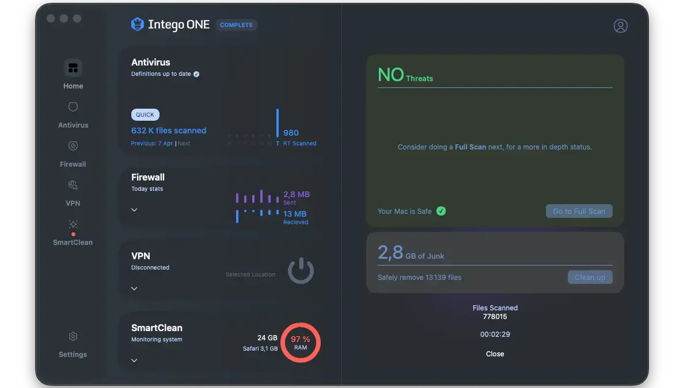
Task: Open SmartClean from the sidebar
Action: point(73,225)
